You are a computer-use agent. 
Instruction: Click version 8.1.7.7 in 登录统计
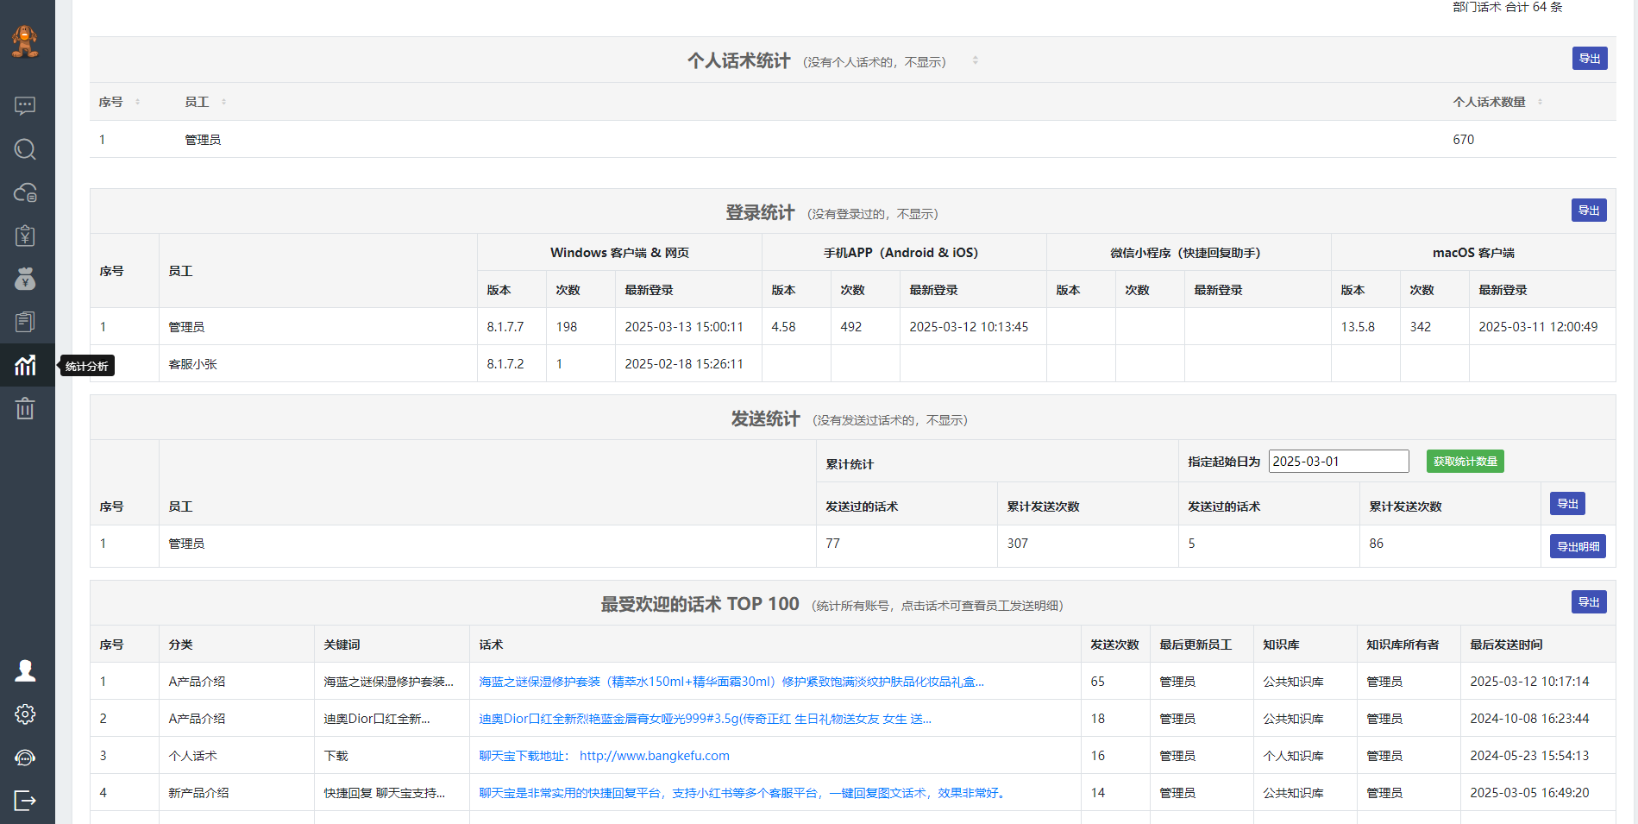(505, 327)
